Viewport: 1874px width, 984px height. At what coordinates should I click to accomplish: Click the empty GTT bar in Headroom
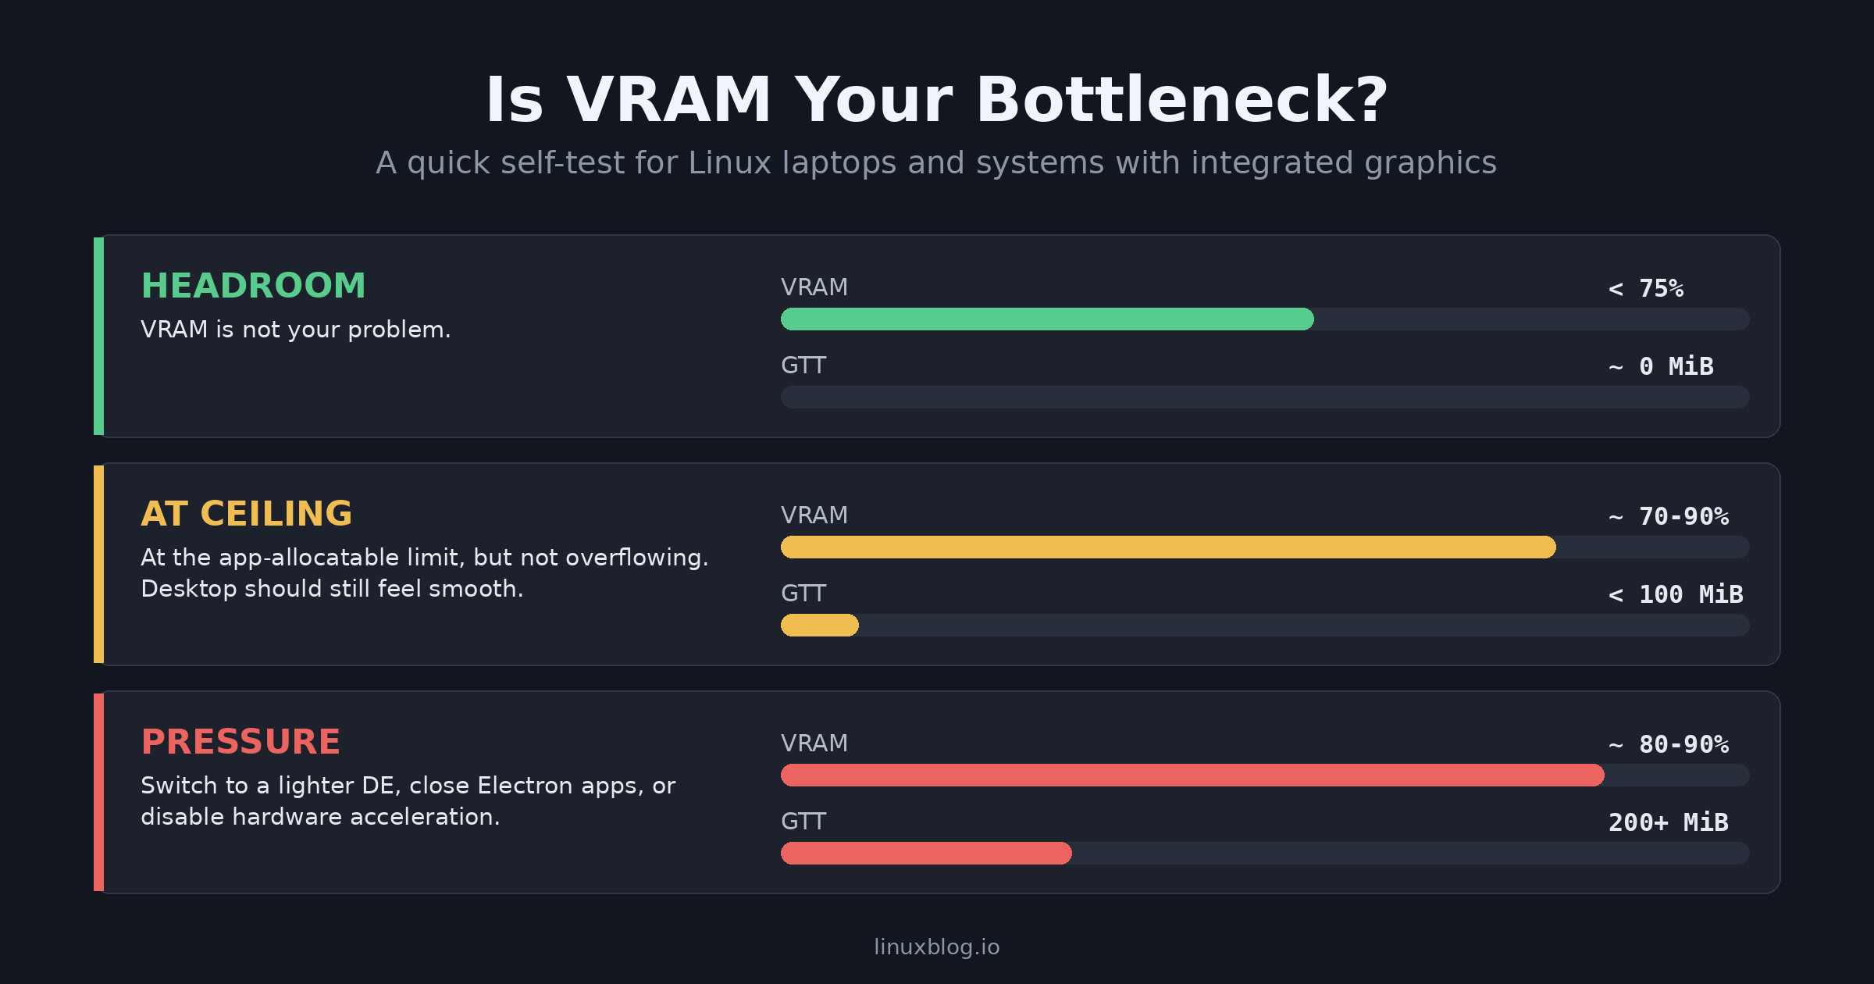point(1265,397)
